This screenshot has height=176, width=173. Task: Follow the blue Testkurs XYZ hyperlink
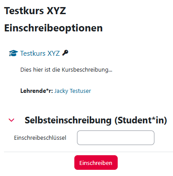coord(40,54)
